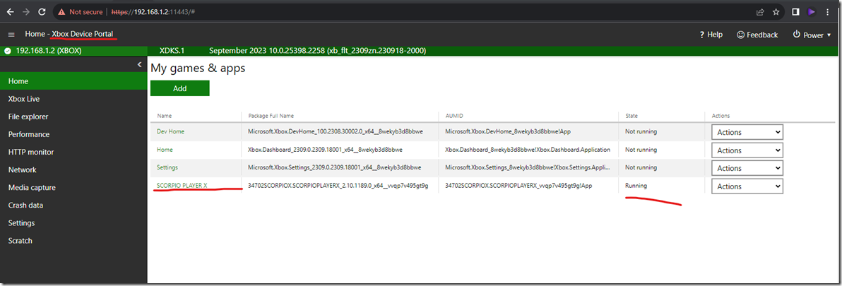842x286 pixels.
Task: Click the browser back arrow
Action: [10, 12]
